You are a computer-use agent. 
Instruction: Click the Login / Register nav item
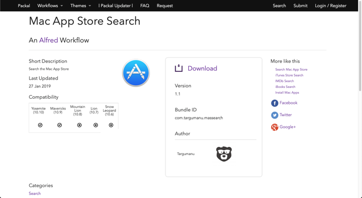point(330,6)
